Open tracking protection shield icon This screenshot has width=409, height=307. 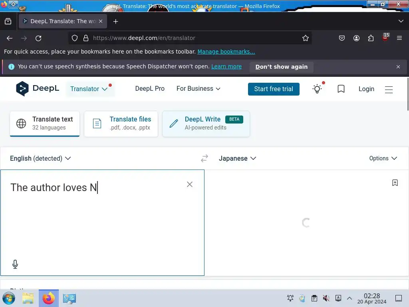[75, 38]
